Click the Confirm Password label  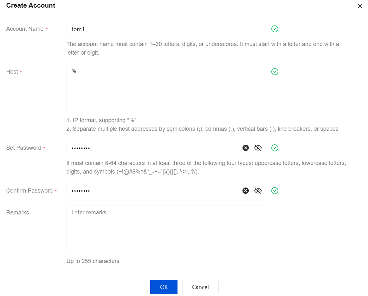[x=29, y=191]
